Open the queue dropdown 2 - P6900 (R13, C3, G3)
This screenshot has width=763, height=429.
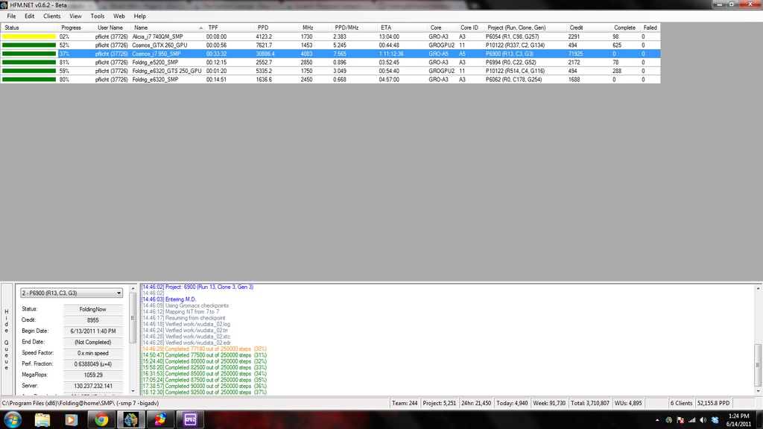click(x=72, y=293)
